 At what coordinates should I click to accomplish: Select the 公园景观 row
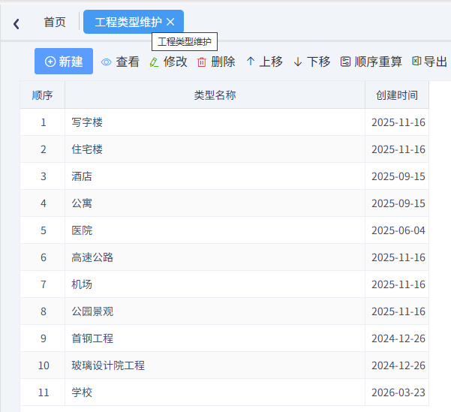(224, 311)
